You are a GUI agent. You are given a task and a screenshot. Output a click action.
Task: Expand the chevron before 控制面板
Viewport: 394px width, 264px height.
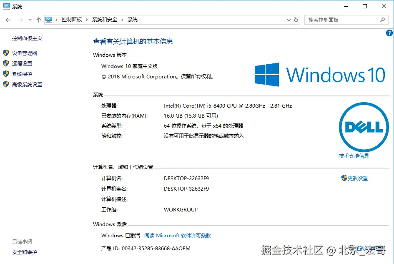tap(56, 20)
